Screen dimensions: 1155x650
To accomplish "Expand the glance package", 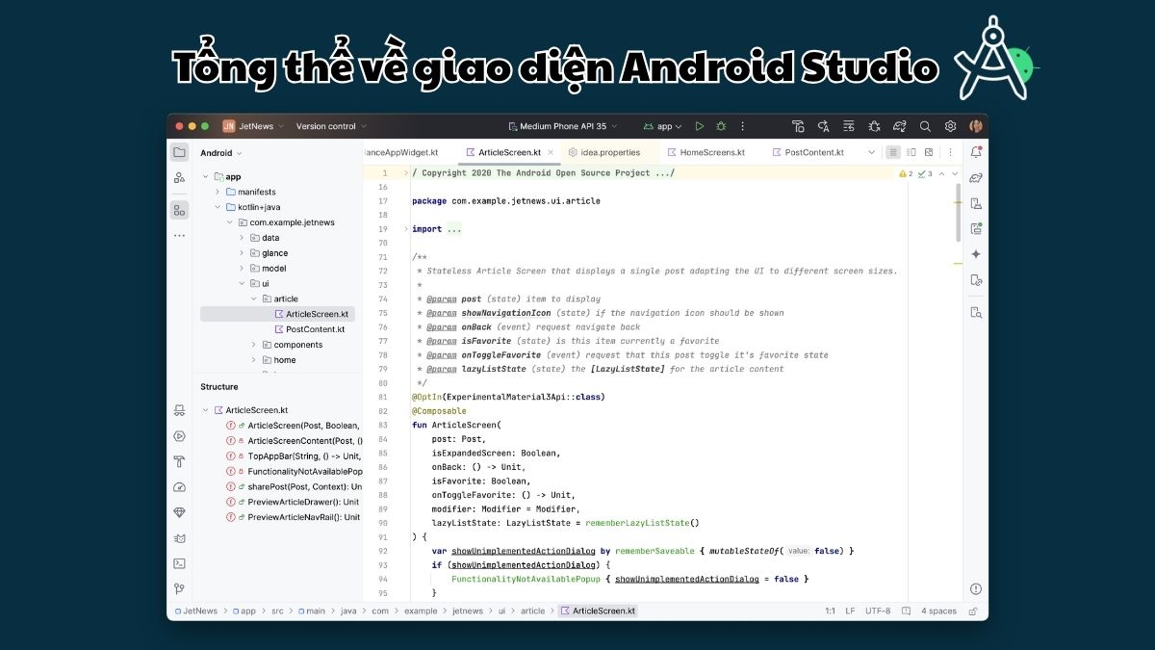I will point(242,253).
